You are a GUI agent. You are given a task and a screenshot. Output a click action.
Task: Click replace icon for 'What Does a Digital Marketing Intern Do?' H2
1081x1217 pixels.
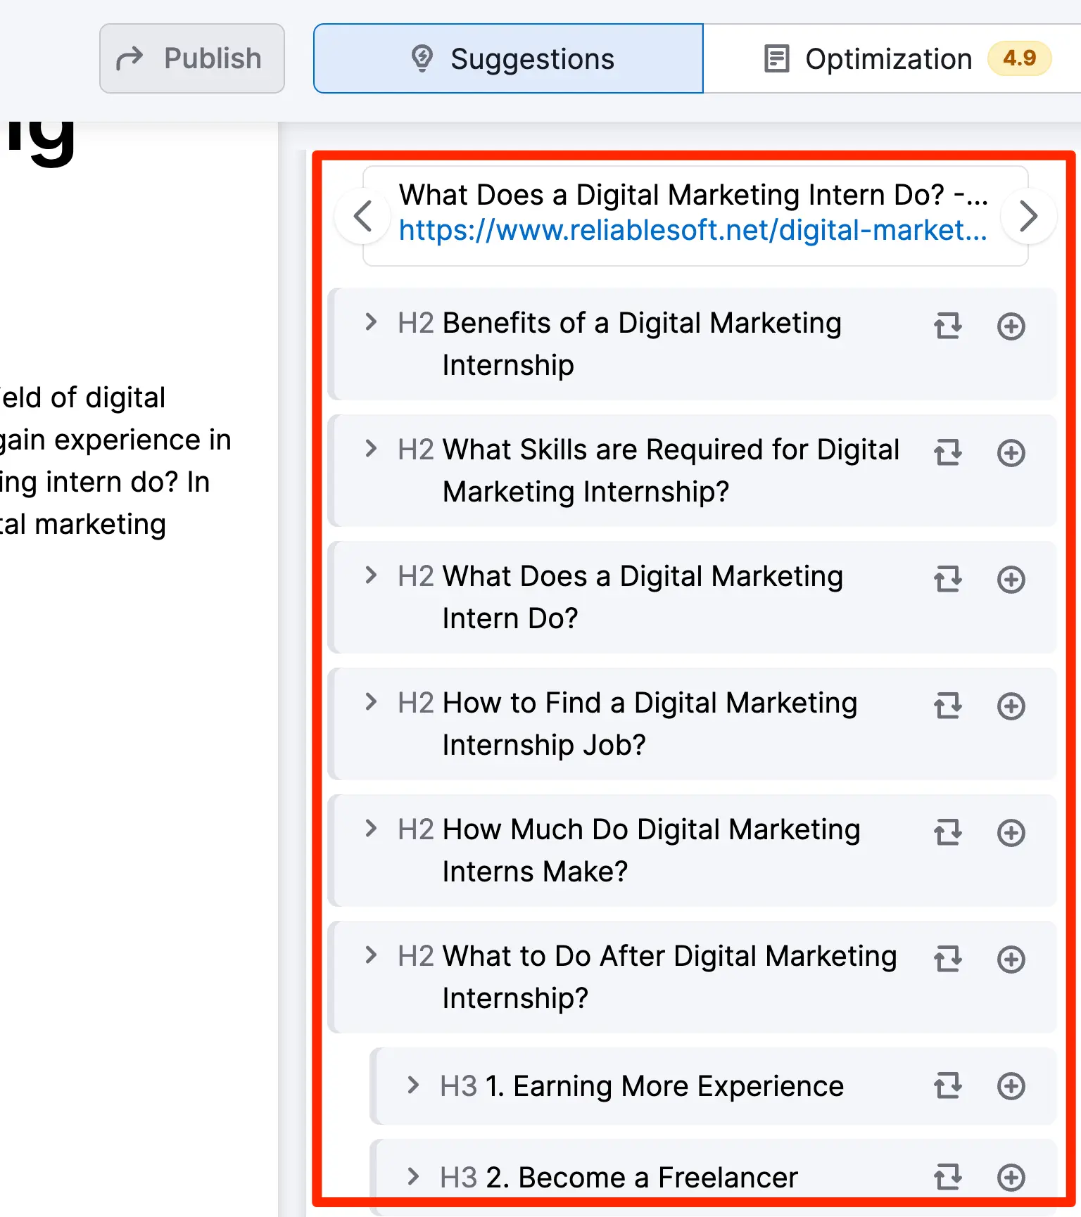(x=947, y=580)
